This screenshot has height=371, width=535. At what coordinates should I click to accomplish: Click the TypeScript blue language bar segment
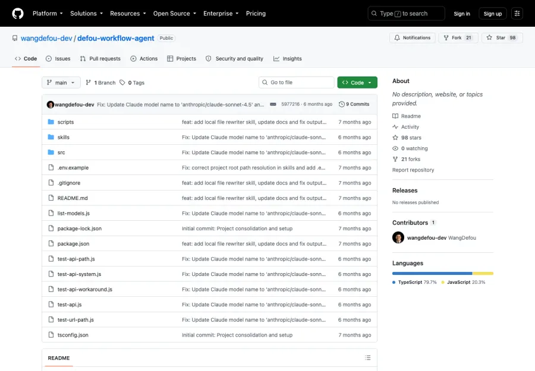[432, 273]
